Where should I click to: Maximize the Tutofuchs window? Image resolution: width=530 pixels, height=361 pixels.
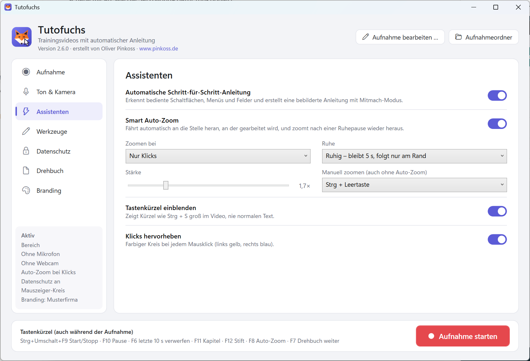[496, 7]
